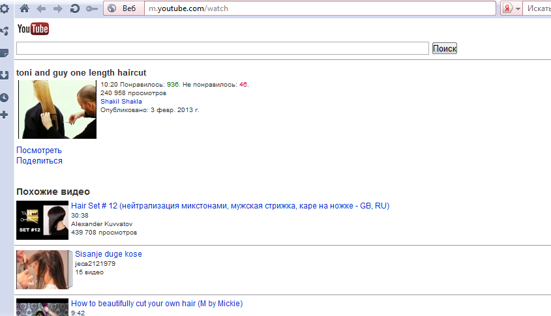
Task: Click the jeca2121979 uploader name
Action: 95,264
